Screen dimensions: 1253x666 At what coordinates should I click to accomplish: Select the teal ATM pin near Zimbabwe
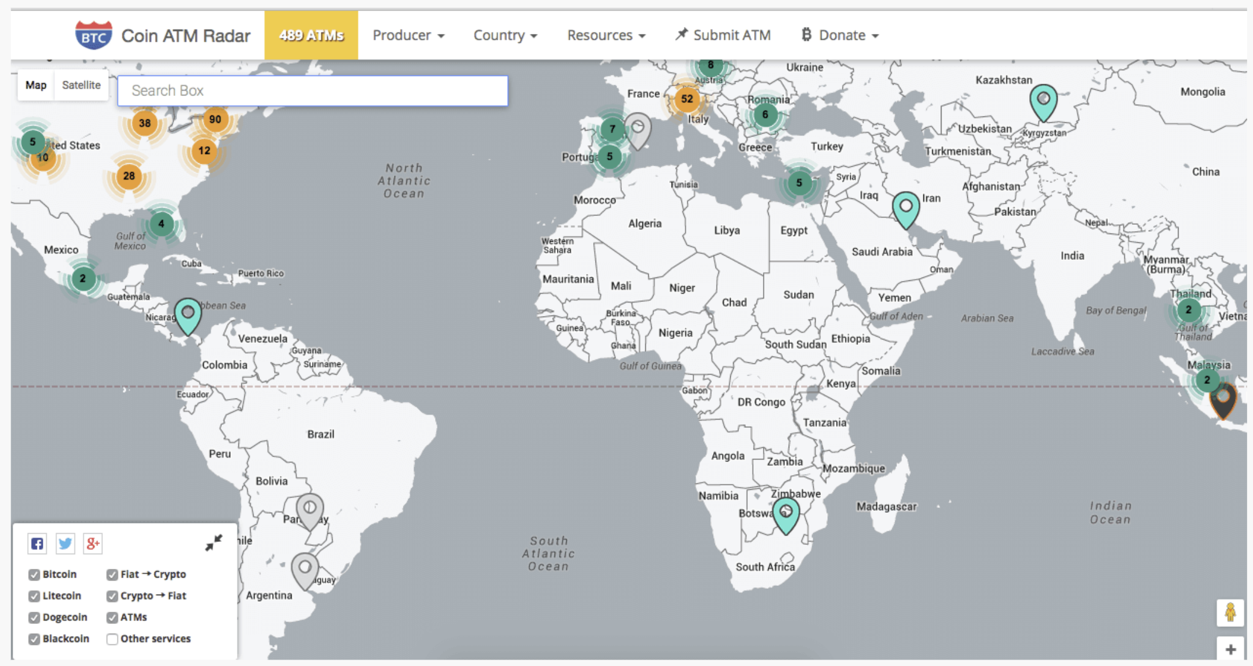click(786, 516)
